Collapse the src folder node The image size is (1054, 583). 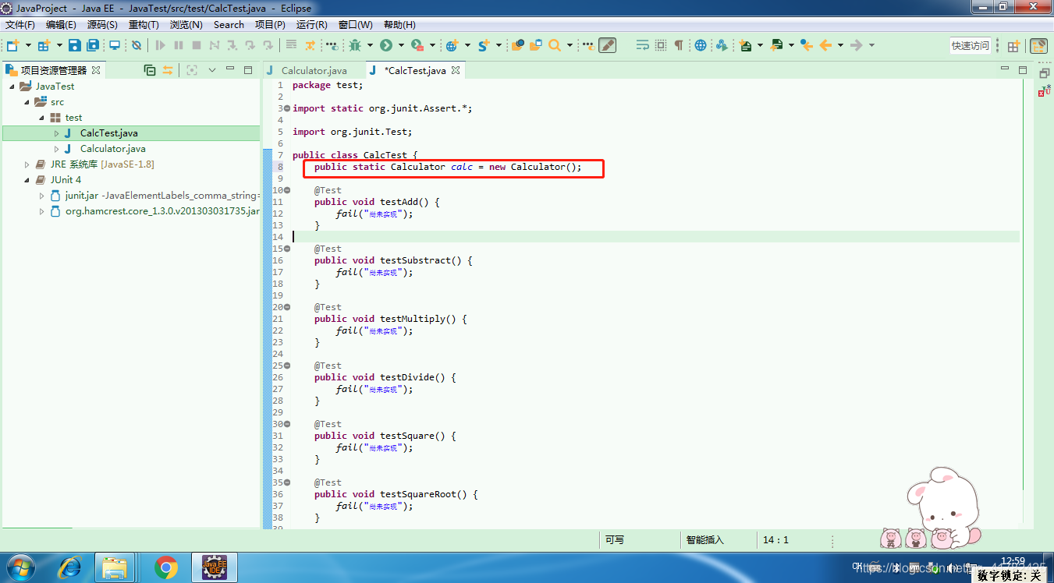tap(27, 102)
